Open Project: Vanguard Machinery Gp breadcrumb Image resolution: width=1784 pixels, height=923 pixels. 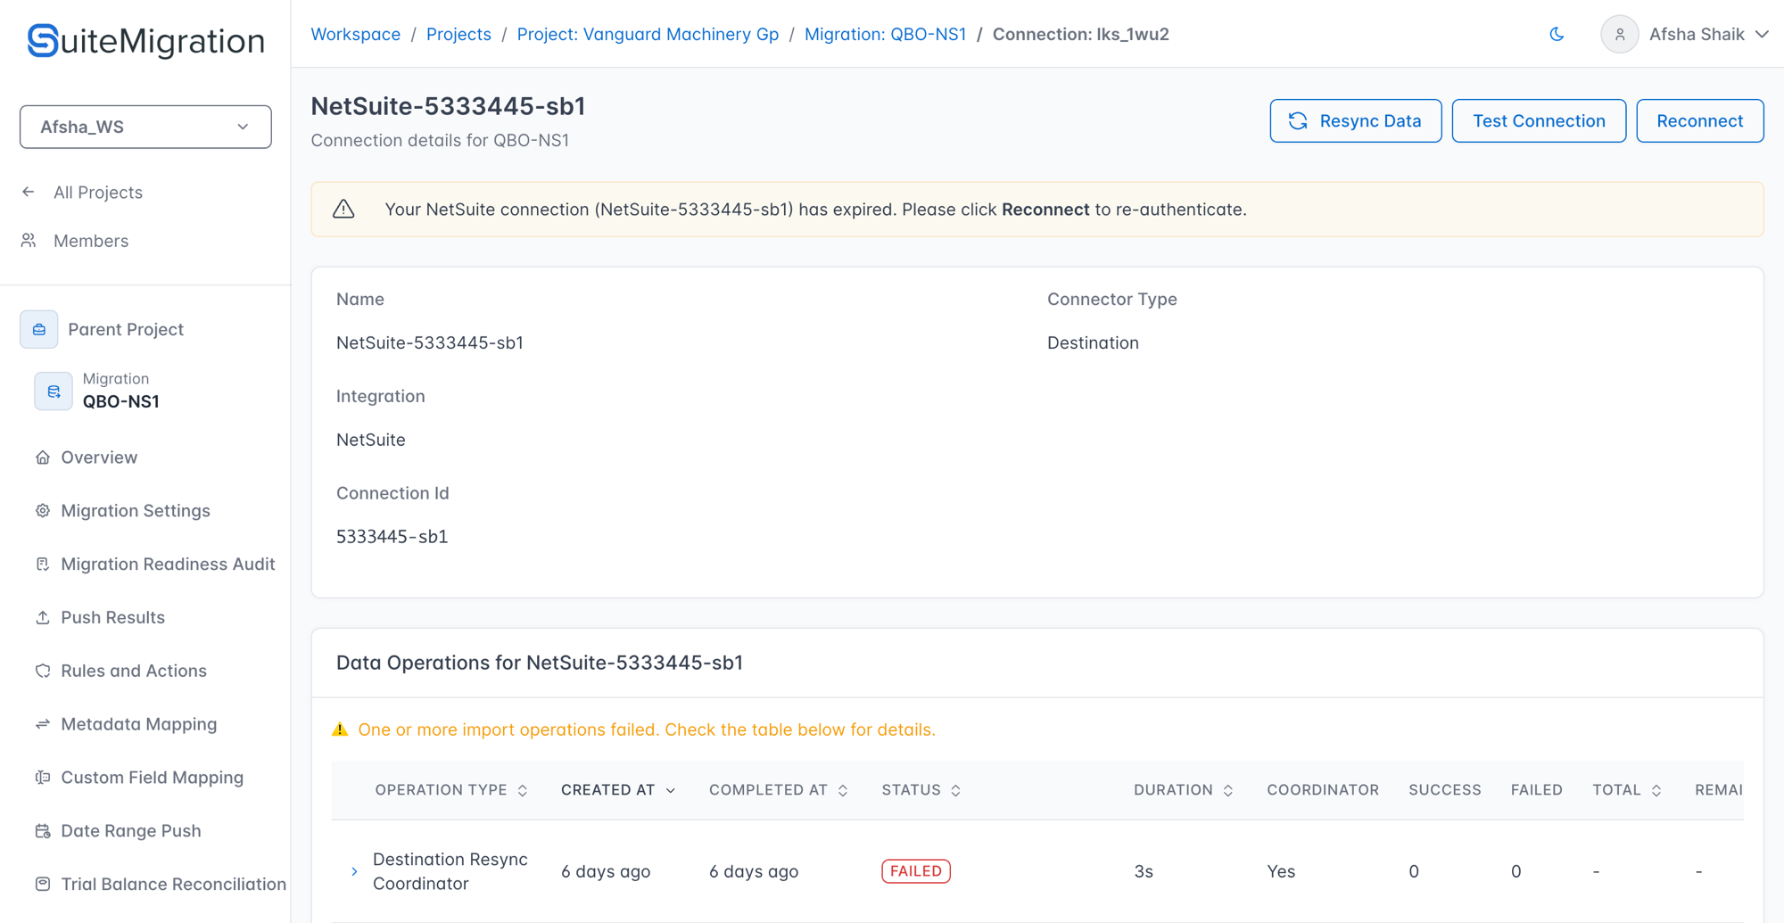(x=648, y=34)
